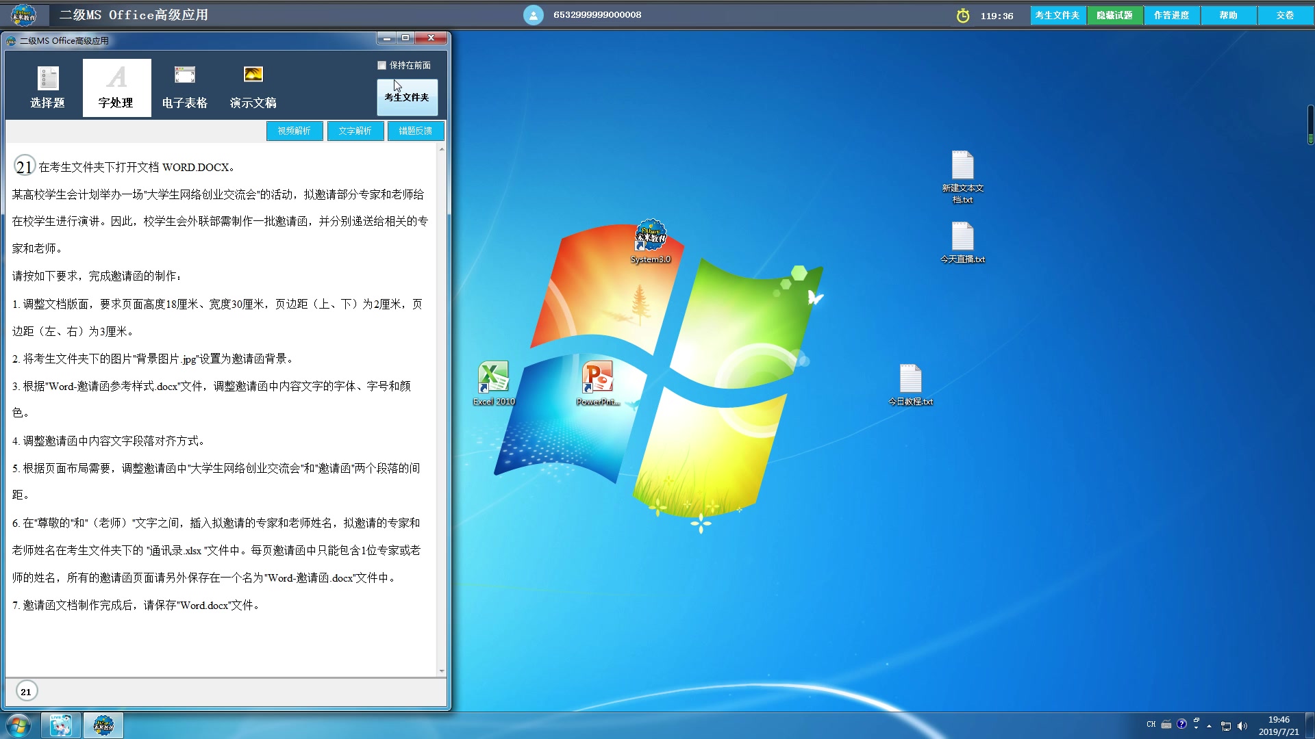Select the 字处理 word processing icon
Image resolution: width=1315 pixels, height=739 pixels.
(116, 88)
